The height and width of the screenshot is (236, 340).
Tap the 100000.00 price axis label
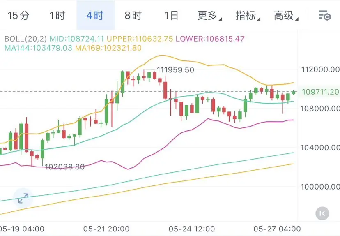point(320,187)
